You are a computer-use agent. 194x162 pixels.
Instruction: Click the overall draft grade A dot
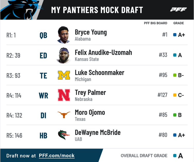tap(175, 156)
